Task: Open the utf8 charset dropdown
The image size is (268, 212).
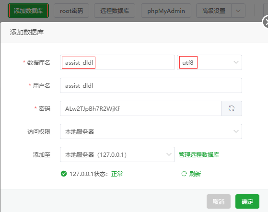Action: pyautogui.click(x=210, y=62)
